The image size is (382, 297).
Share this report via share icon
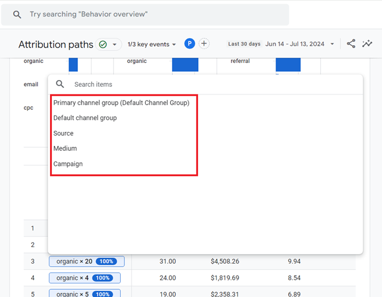pos(351,44)
